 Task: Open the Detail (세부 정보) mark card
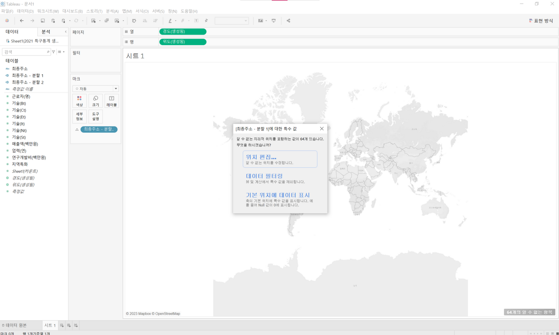(79, 116)
